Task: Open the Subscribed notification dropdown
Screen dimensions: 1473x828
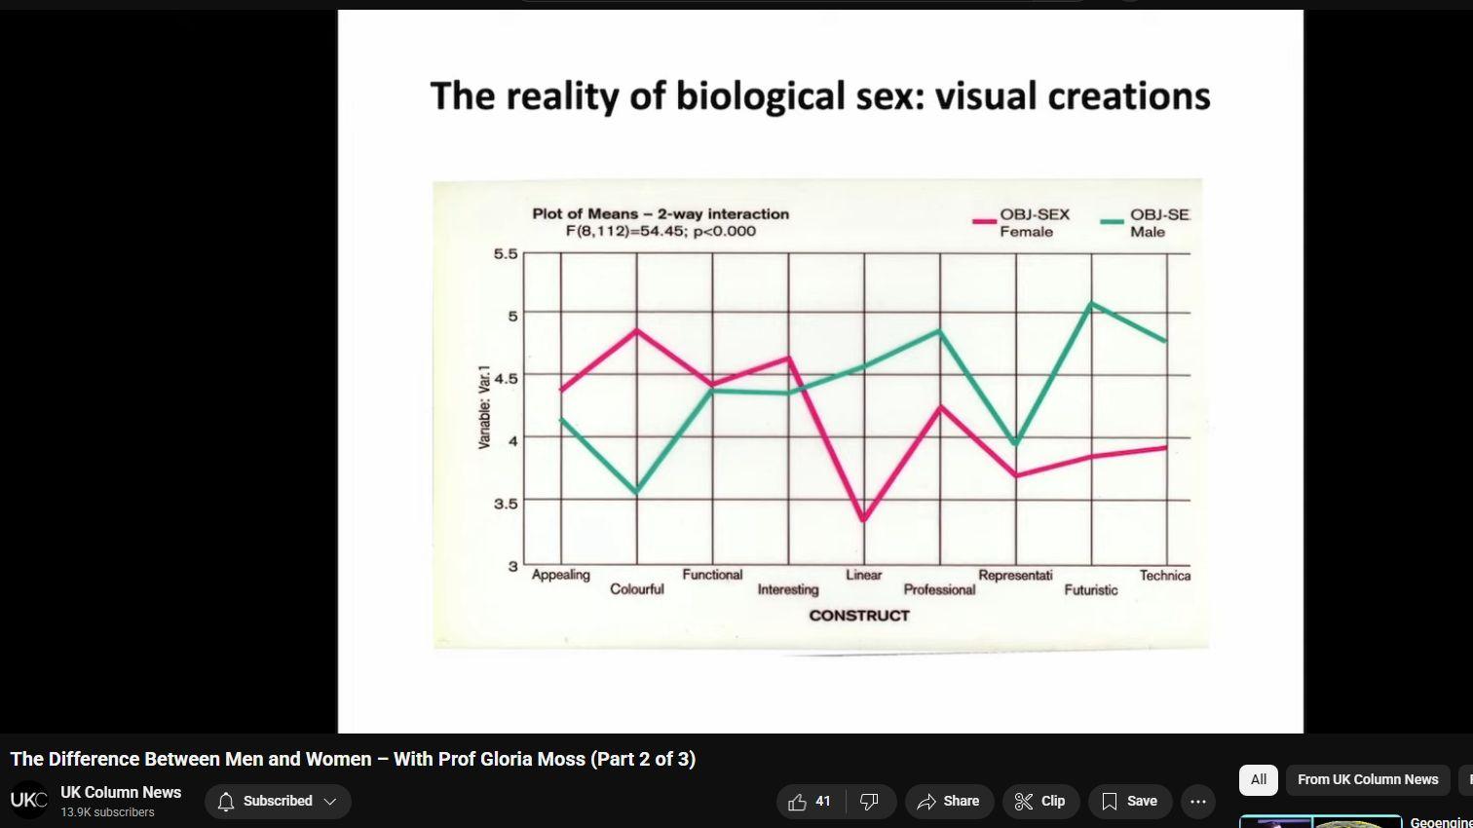Action: [278, 802]
